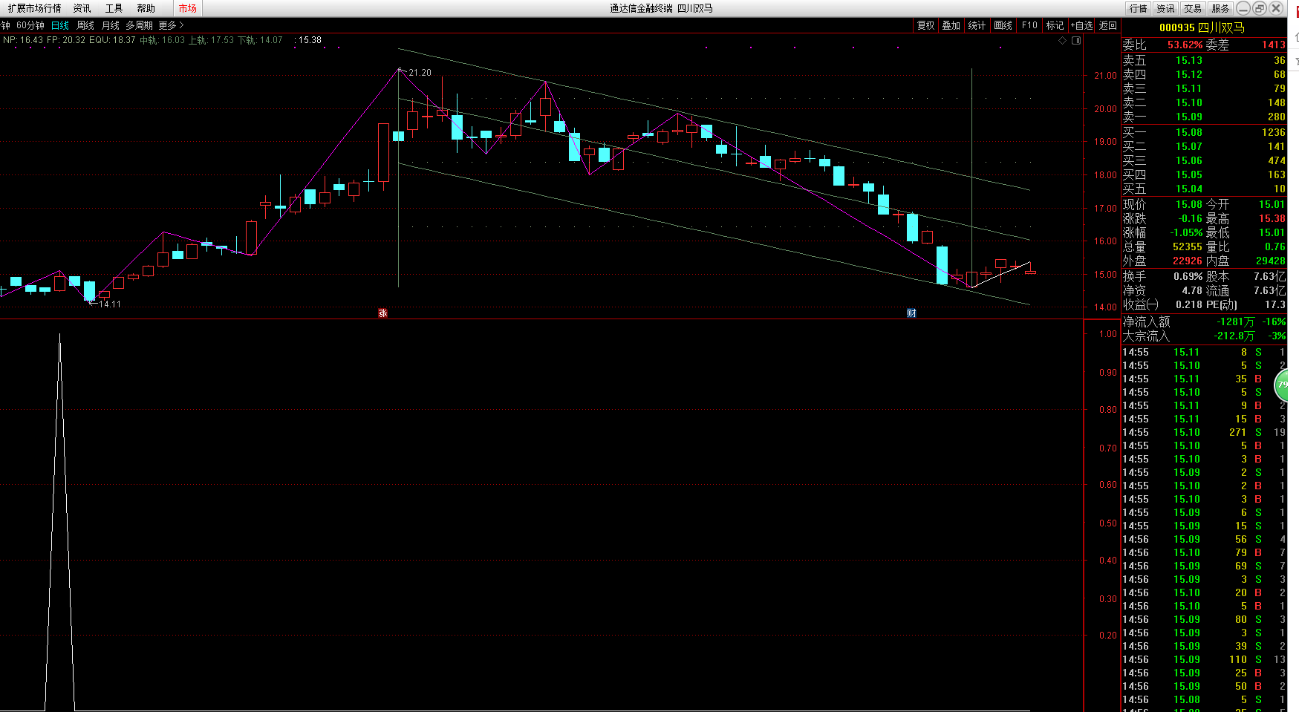The height and width of the screenshot is (712, 1299).
Task: Click the red 涨 marker below the chart
Action: point(382,313)
